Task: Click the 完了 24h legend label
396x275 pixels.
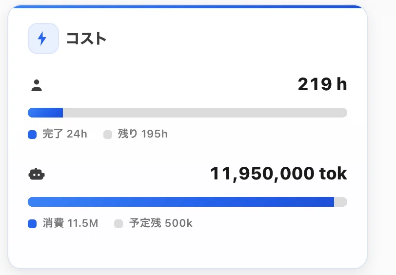Action: (65, 134)
